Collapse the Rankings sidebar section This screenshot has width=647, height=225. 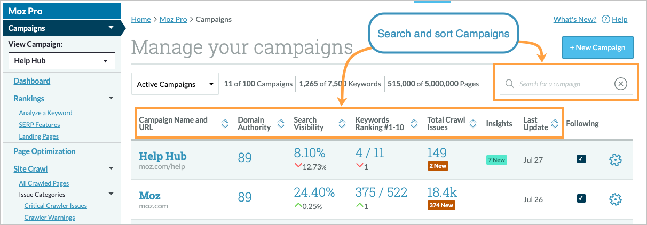click(x=111, y=98)
